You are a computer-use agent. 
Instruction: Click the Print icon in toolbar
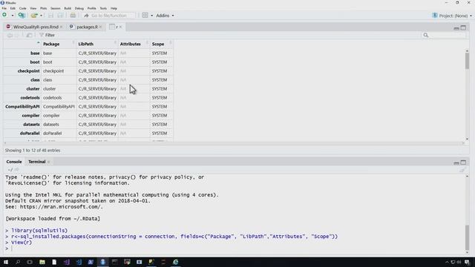pyautogui.click(x=73, y=15)
